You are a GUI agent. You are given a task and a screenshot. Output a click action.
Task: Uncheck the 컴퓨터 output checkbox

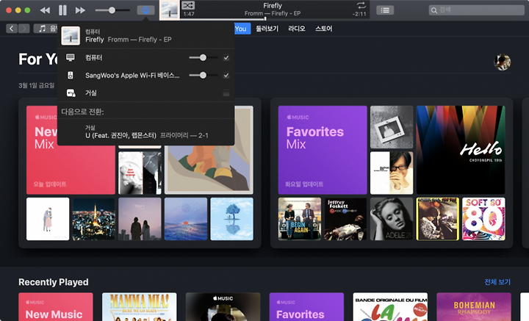click(226, 57)
